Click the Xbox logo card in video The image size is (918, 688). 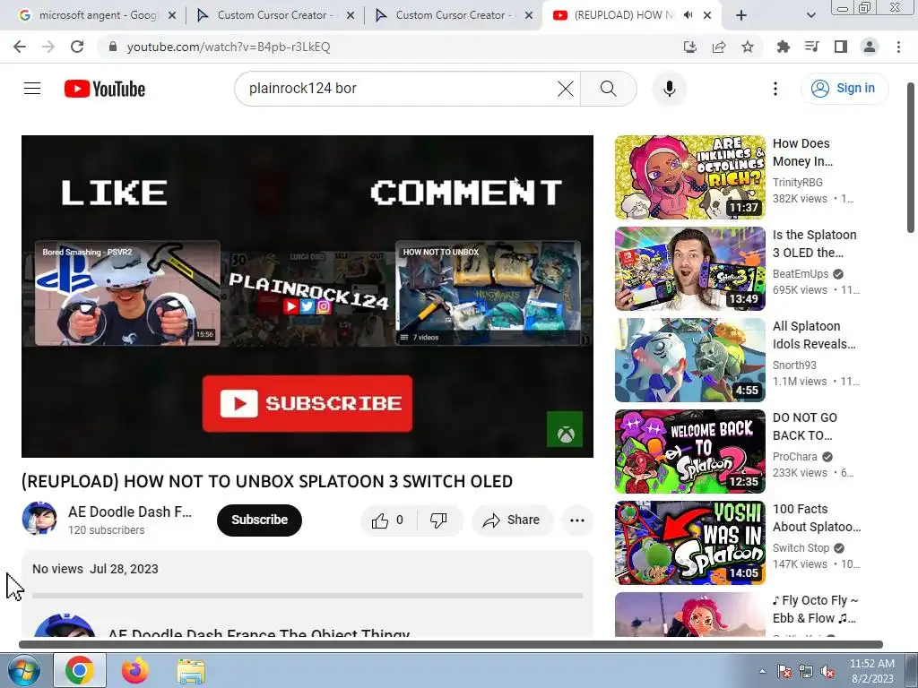click(565, 429)
